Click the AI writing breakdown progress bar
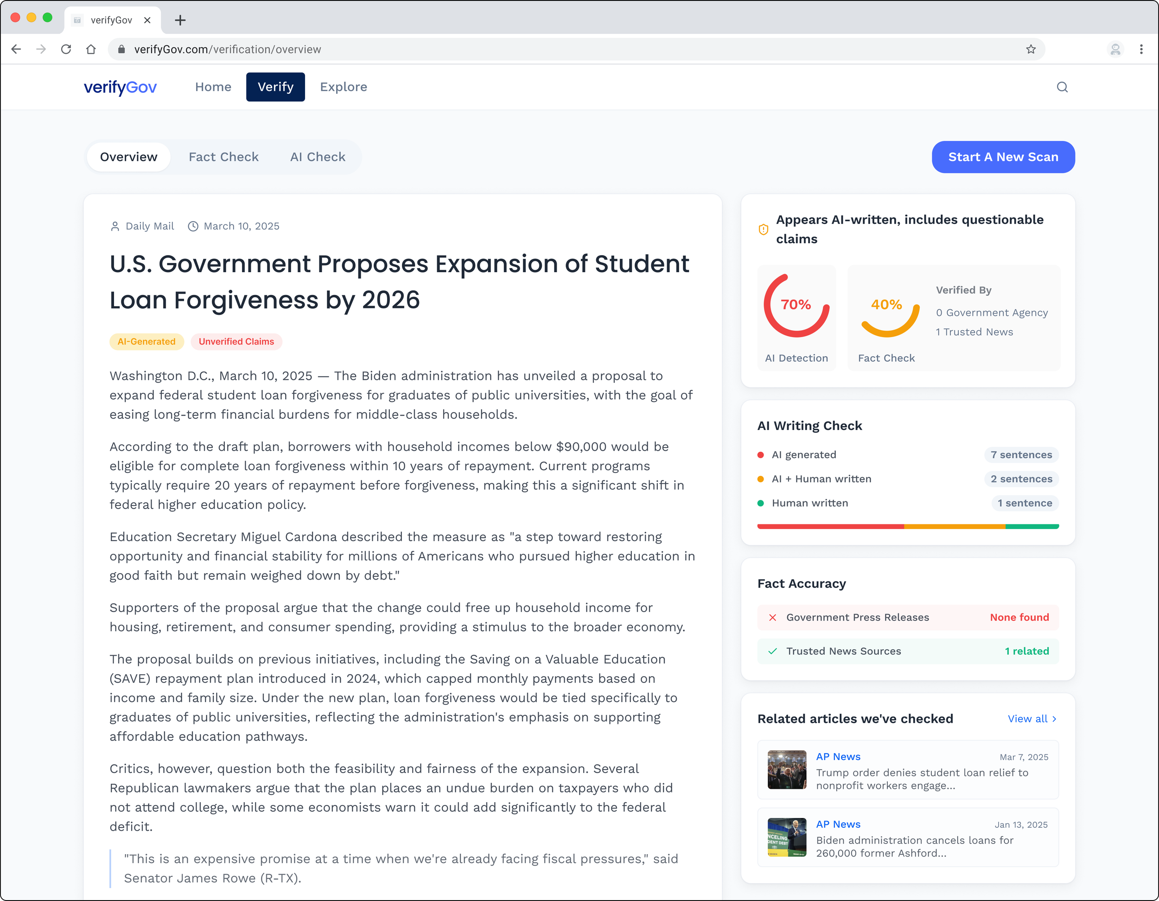This screenshot has width=1159, height=901. coord(907,527)
